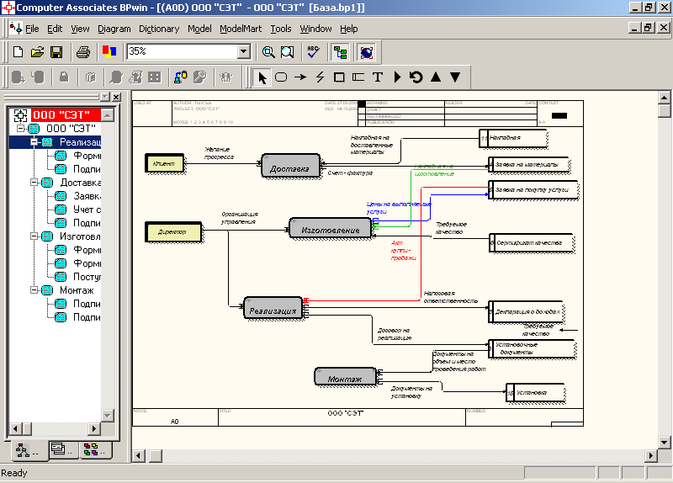Open the ModelMart menu
The image size is (673, 483).
click(241, 29)
